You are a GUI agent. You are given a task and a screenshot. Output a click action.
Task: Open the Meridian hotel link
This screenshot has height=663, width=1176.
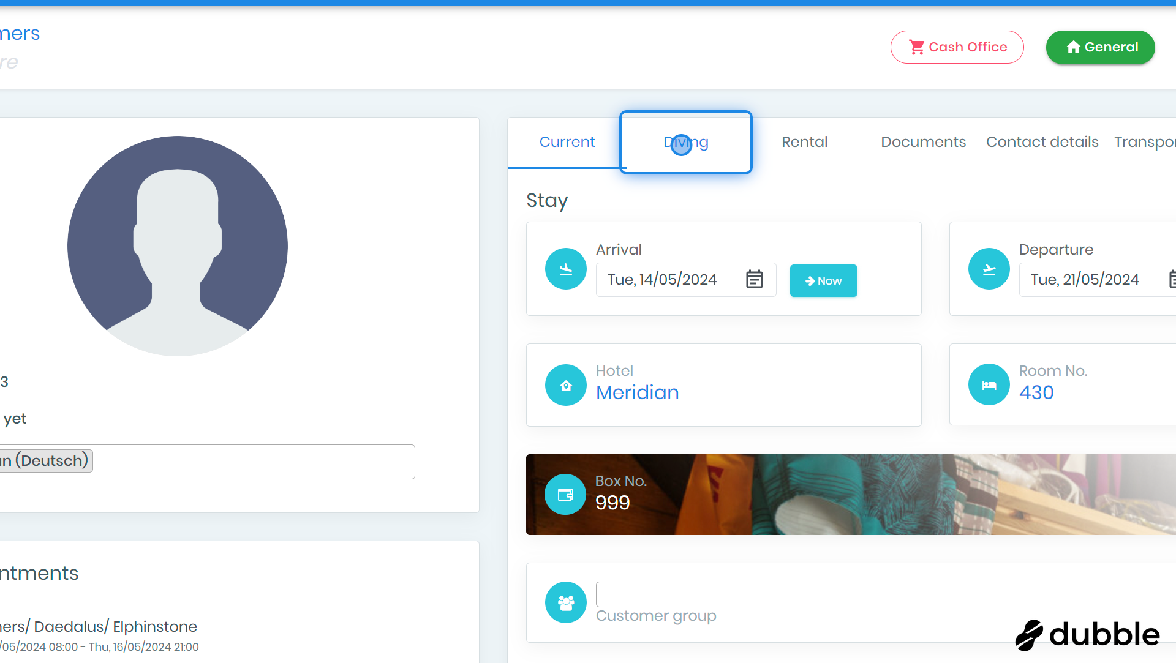coord(637,392)
